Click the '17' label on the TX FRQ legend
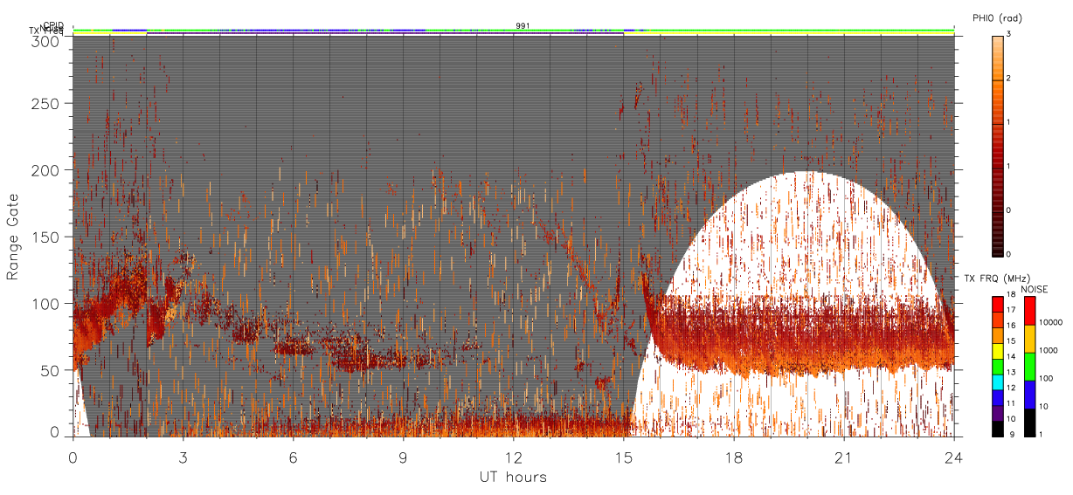Image resolution: width=1073 pixels, height=495 pixels. click(1011, 310)
